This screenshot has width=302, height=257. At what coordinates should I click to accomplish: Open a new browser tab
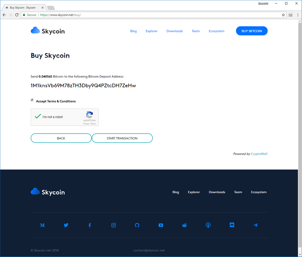point(51,8)
